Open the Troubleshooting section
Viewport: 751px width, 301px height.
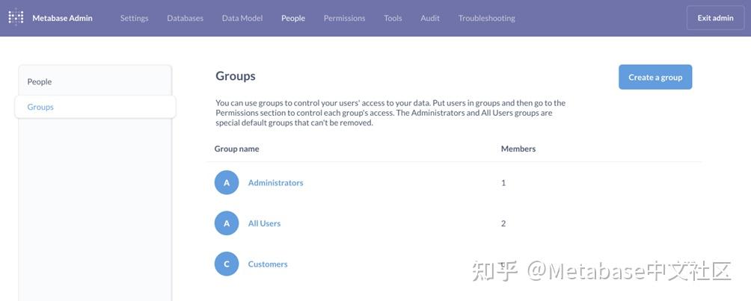(486, 18)
